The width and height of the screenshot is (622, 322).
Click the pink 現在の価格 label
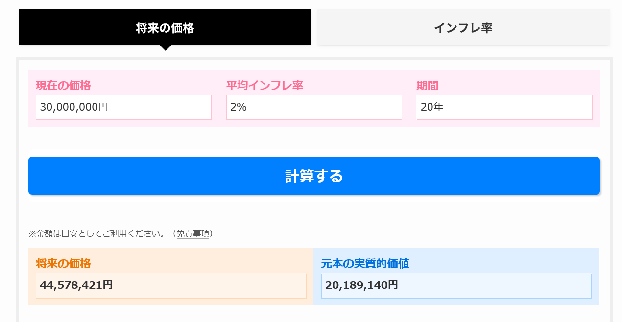[x=63, y=86]
